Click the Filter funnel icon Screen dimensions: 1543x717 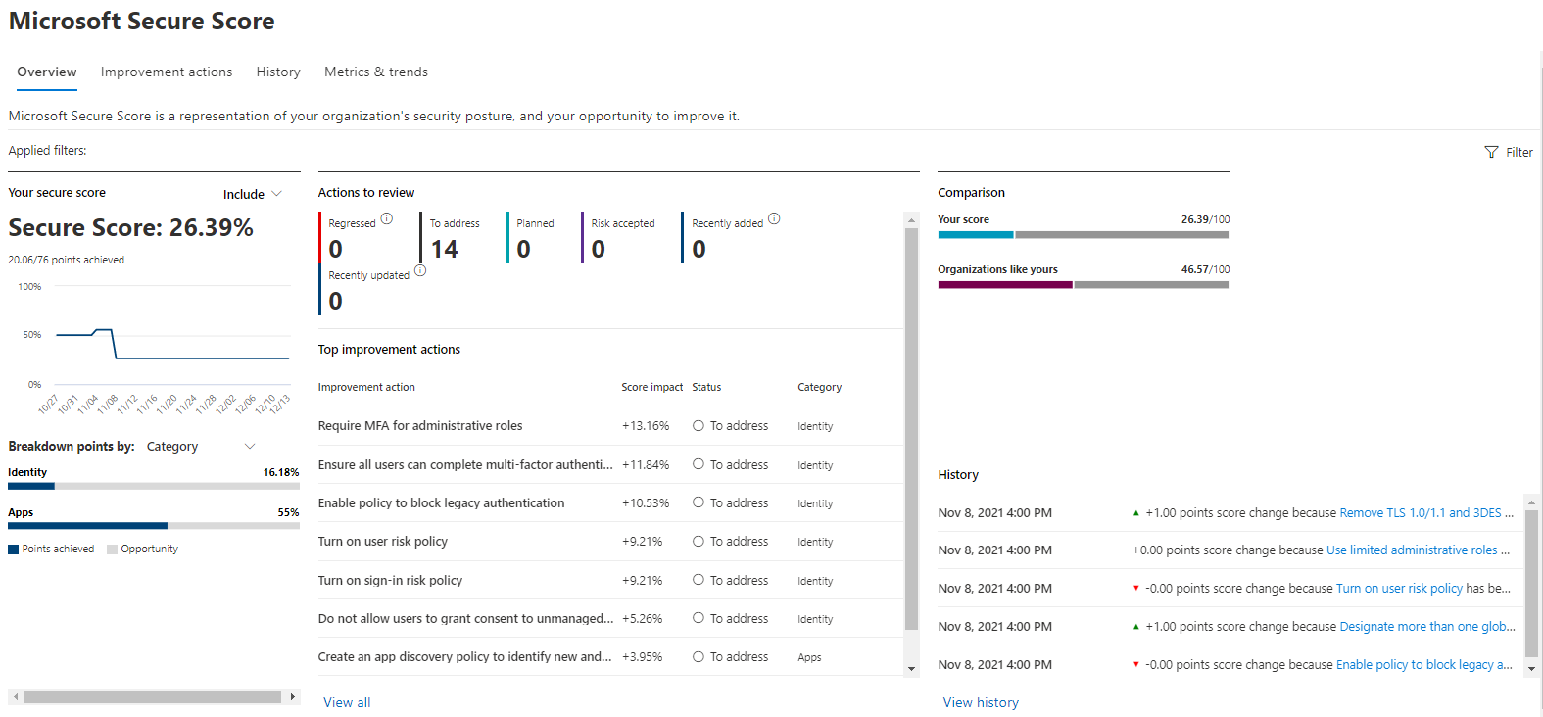click(1491, 152)
